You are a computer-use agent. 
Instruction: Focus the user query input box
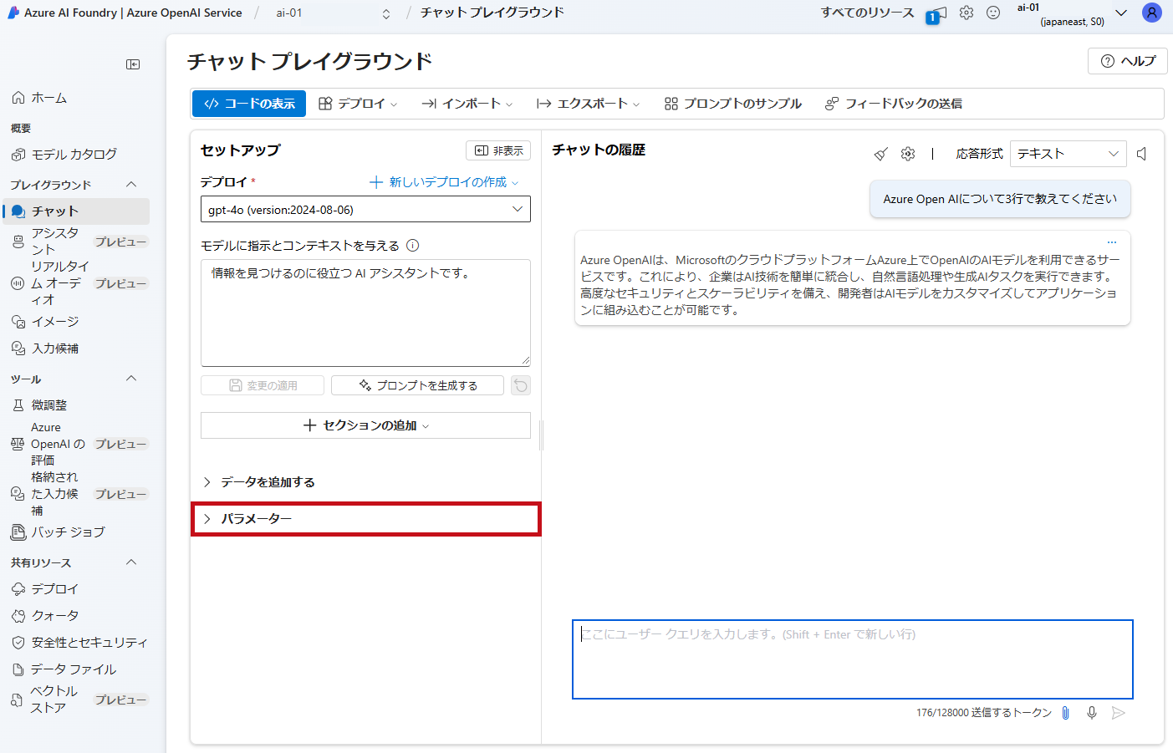point(853,659)
